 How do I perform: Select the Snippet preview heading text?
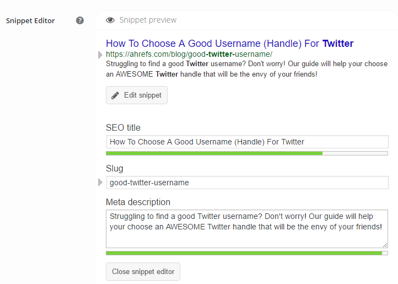tap(148, 20)
